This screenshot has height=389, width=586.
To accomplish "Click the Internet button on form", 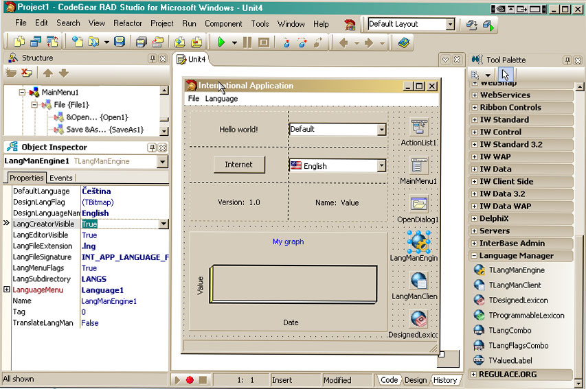I will [x=238, y=165].
